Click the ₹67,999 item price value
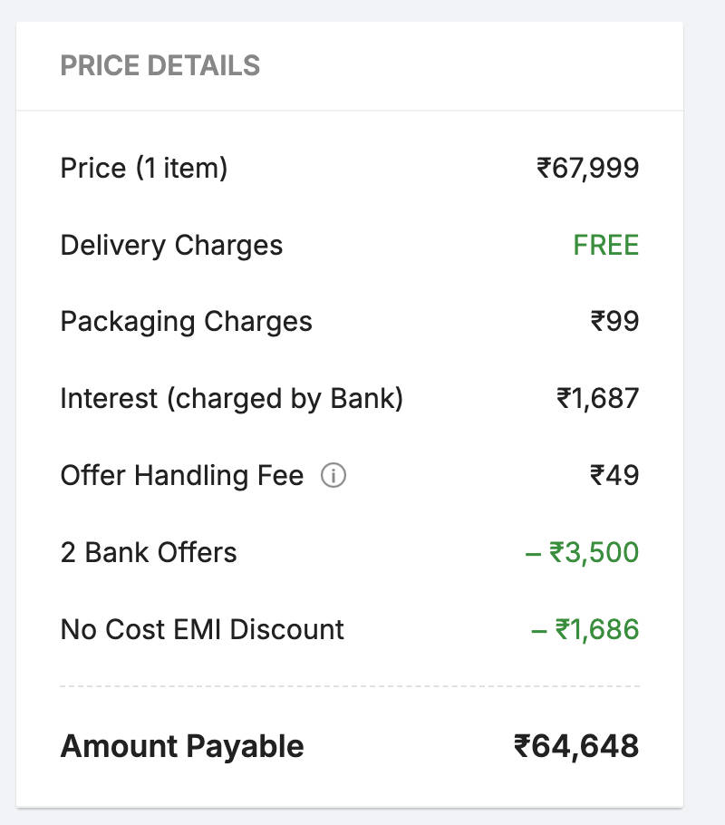 tap(587, 169)
